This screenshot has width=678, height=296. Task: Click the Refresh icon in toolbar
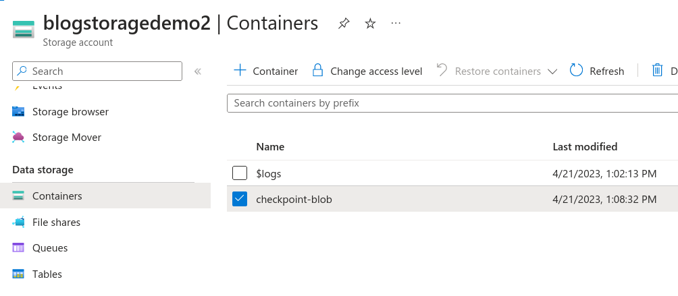[x=576, y=71]
